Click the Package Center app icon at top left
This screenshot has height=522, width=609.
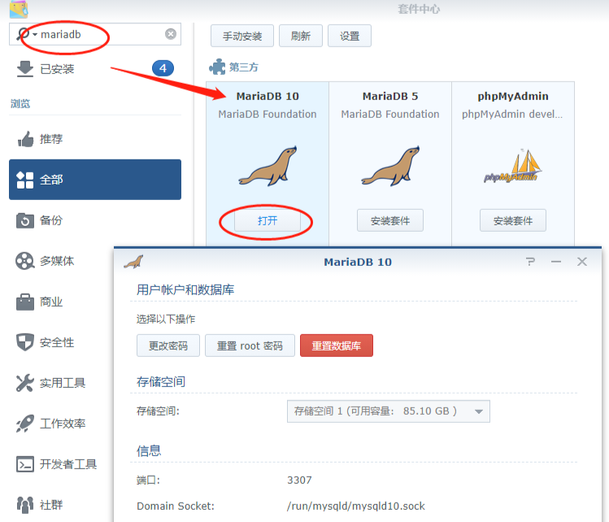click(19, 9)
